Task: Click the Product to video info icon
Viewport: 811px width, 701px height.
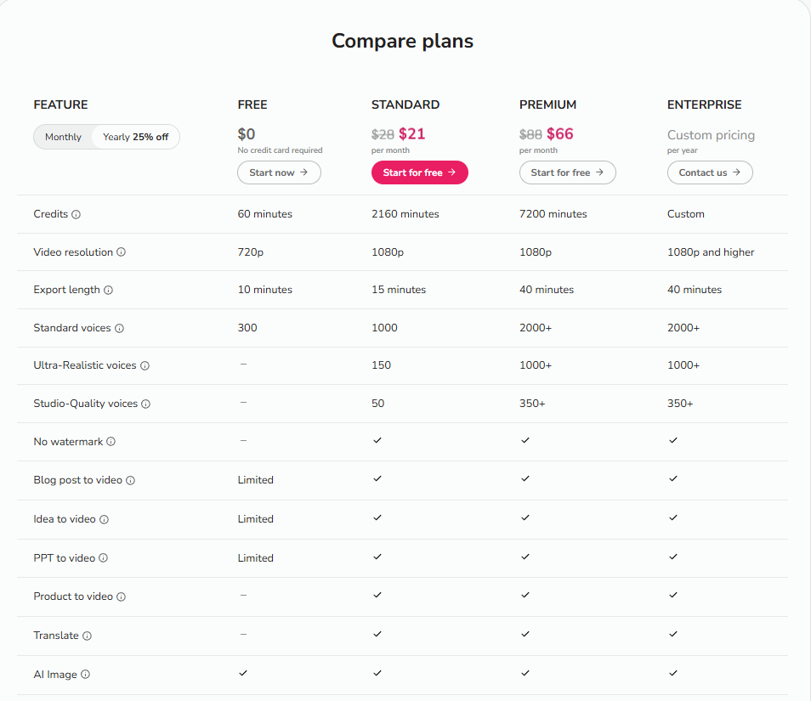Action: [x=121, y=597]
